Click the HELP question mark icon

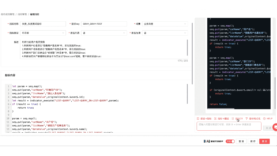tap(264, 119)
